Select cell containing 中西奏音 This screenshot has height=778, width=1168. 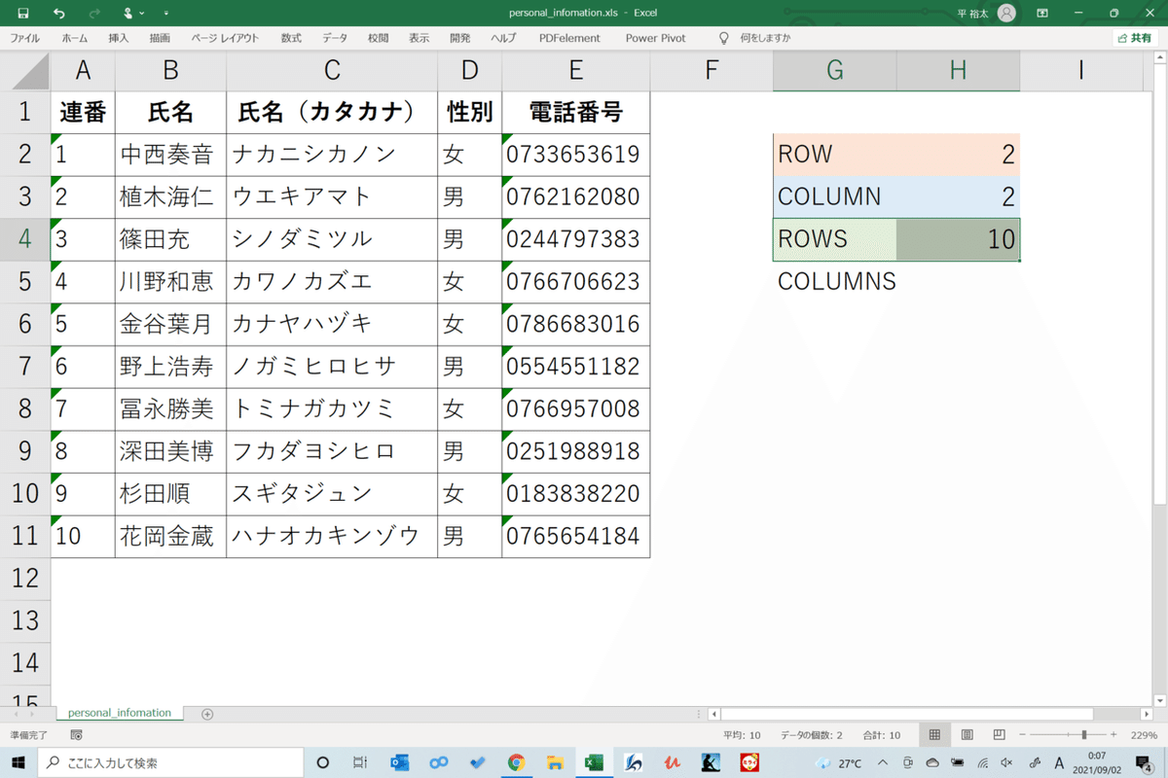point(170,155)
